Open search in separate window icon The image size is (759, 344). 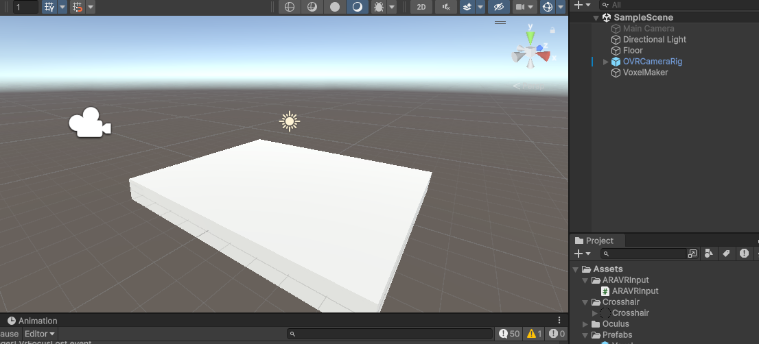692,254
